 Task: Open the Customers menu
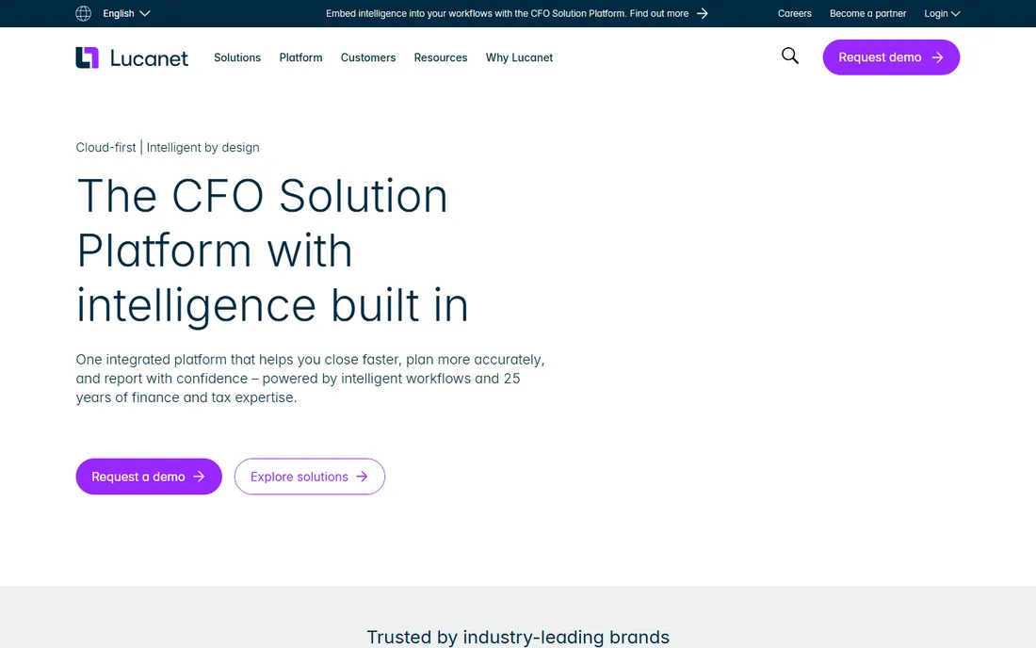click(368, 57)
